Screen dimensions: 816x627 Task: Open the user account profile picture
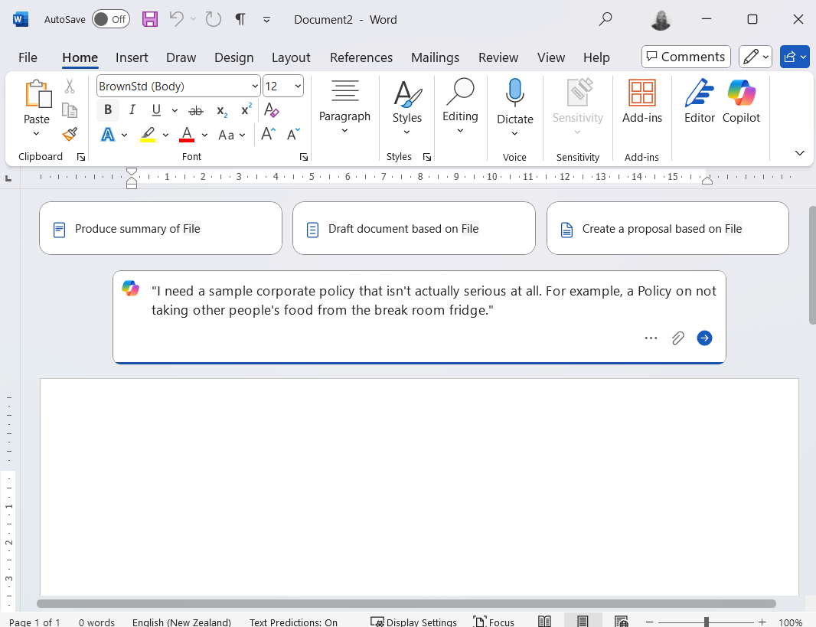[661, 20]
